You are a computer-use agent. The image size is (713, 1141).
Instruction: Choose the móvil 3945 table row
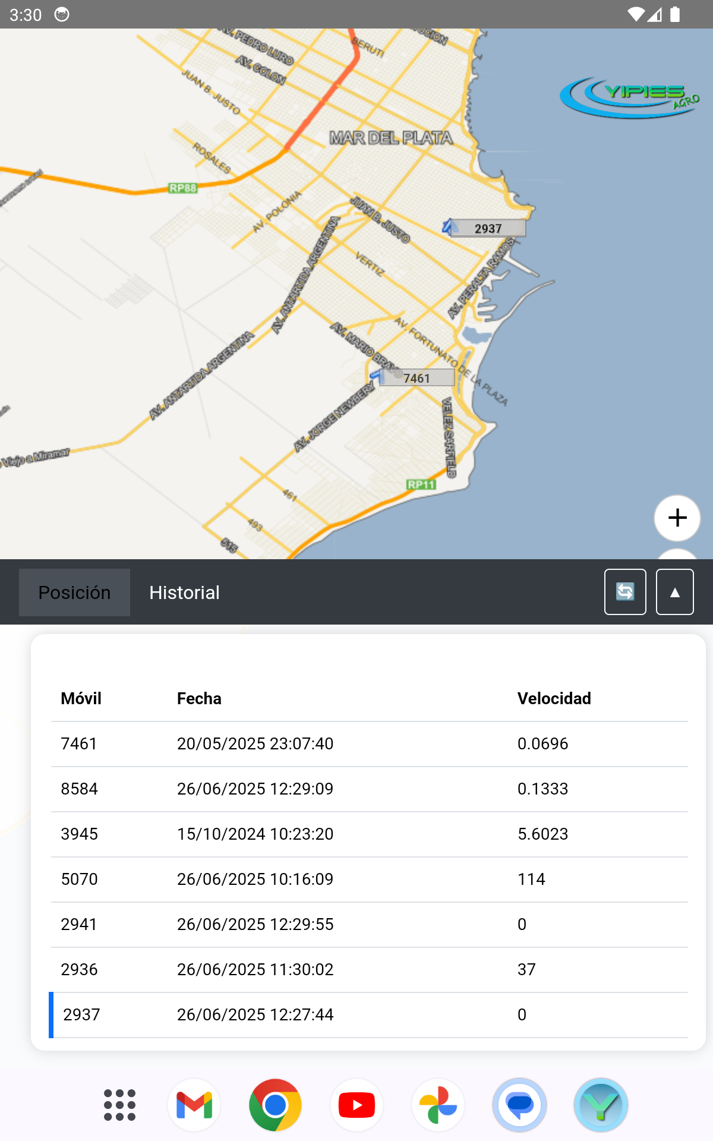click(368, 834)
